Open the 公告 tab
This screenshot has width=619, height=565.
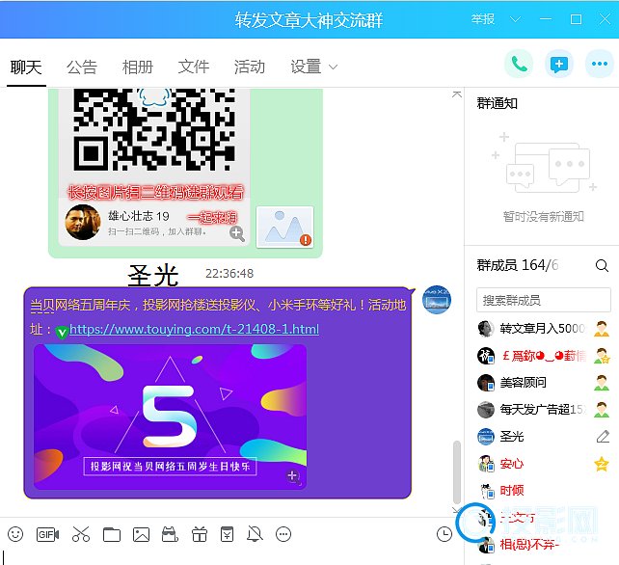pyautogui.click(x=82, y=67)
